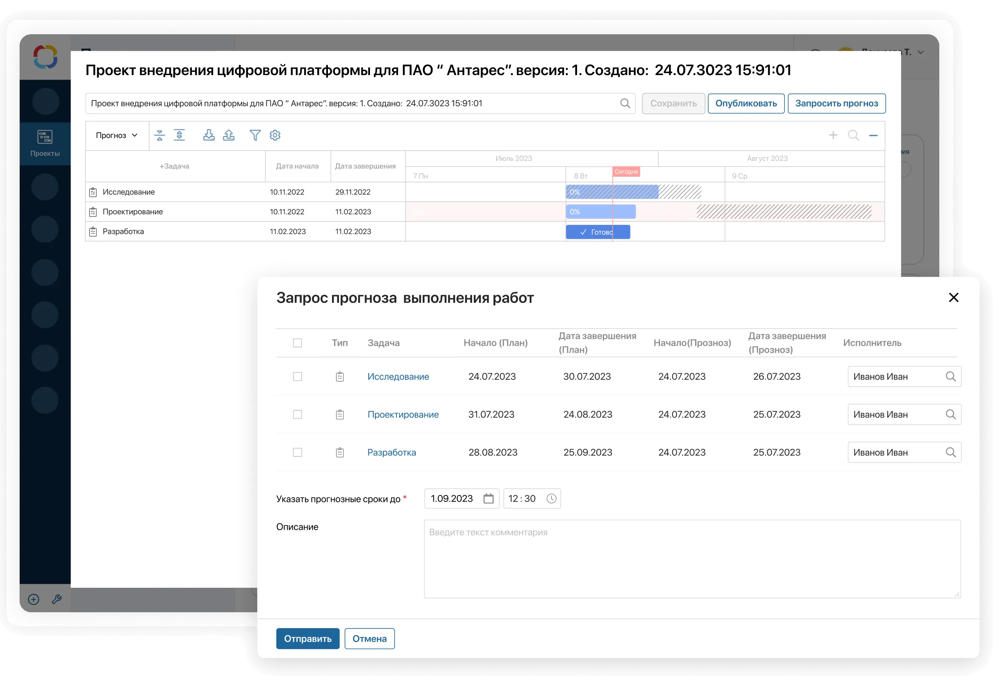Click the +Задача column header

coord(174,166)
